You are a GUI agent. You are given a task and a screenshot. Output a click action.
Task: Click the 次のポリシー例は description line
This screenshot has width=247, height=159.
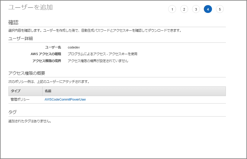(x=49, y=82)
